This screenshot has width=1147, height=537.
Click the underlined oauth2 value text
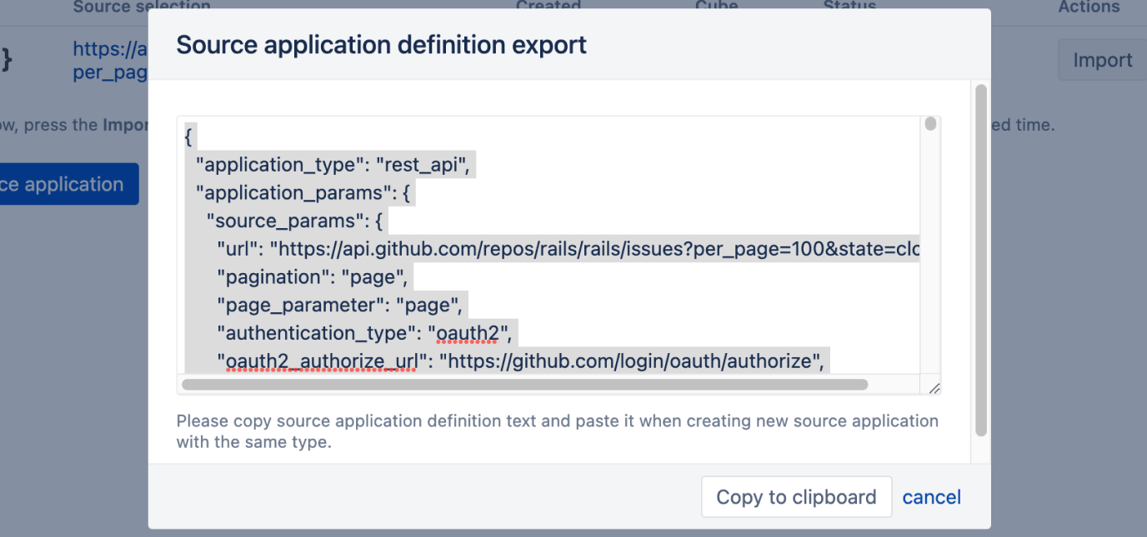coord(468,332)
